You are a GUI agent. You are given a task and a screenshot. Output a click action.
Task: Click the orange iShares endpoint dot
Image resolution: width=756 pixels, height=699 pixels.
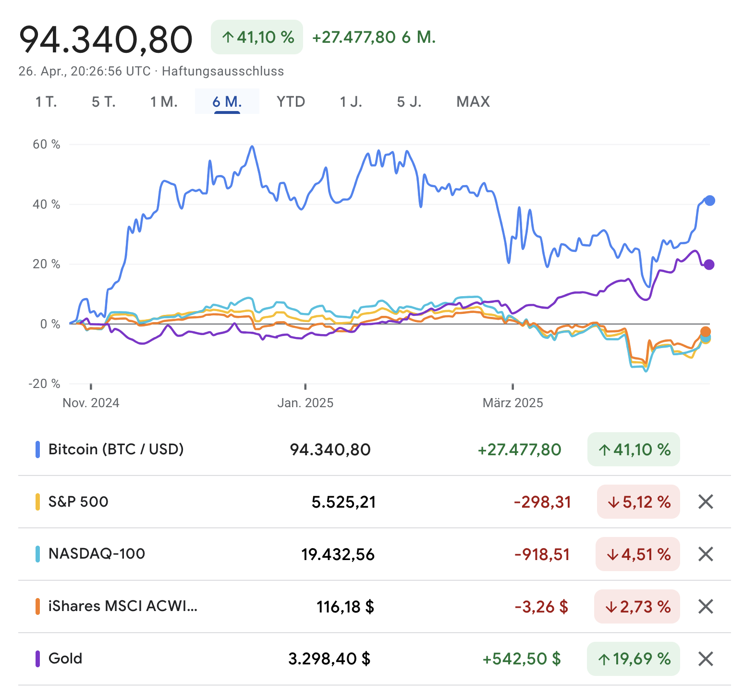(705, 332)
